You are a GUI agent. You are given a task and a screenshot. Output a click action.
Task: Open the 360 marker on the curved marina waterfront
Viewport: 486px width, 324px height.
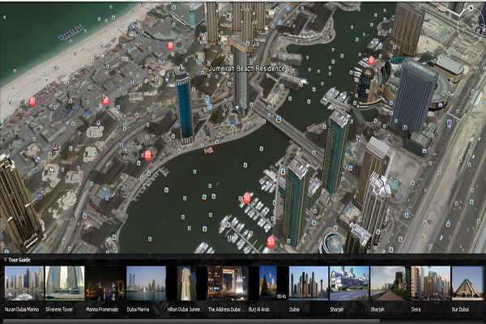pos(148,155)
